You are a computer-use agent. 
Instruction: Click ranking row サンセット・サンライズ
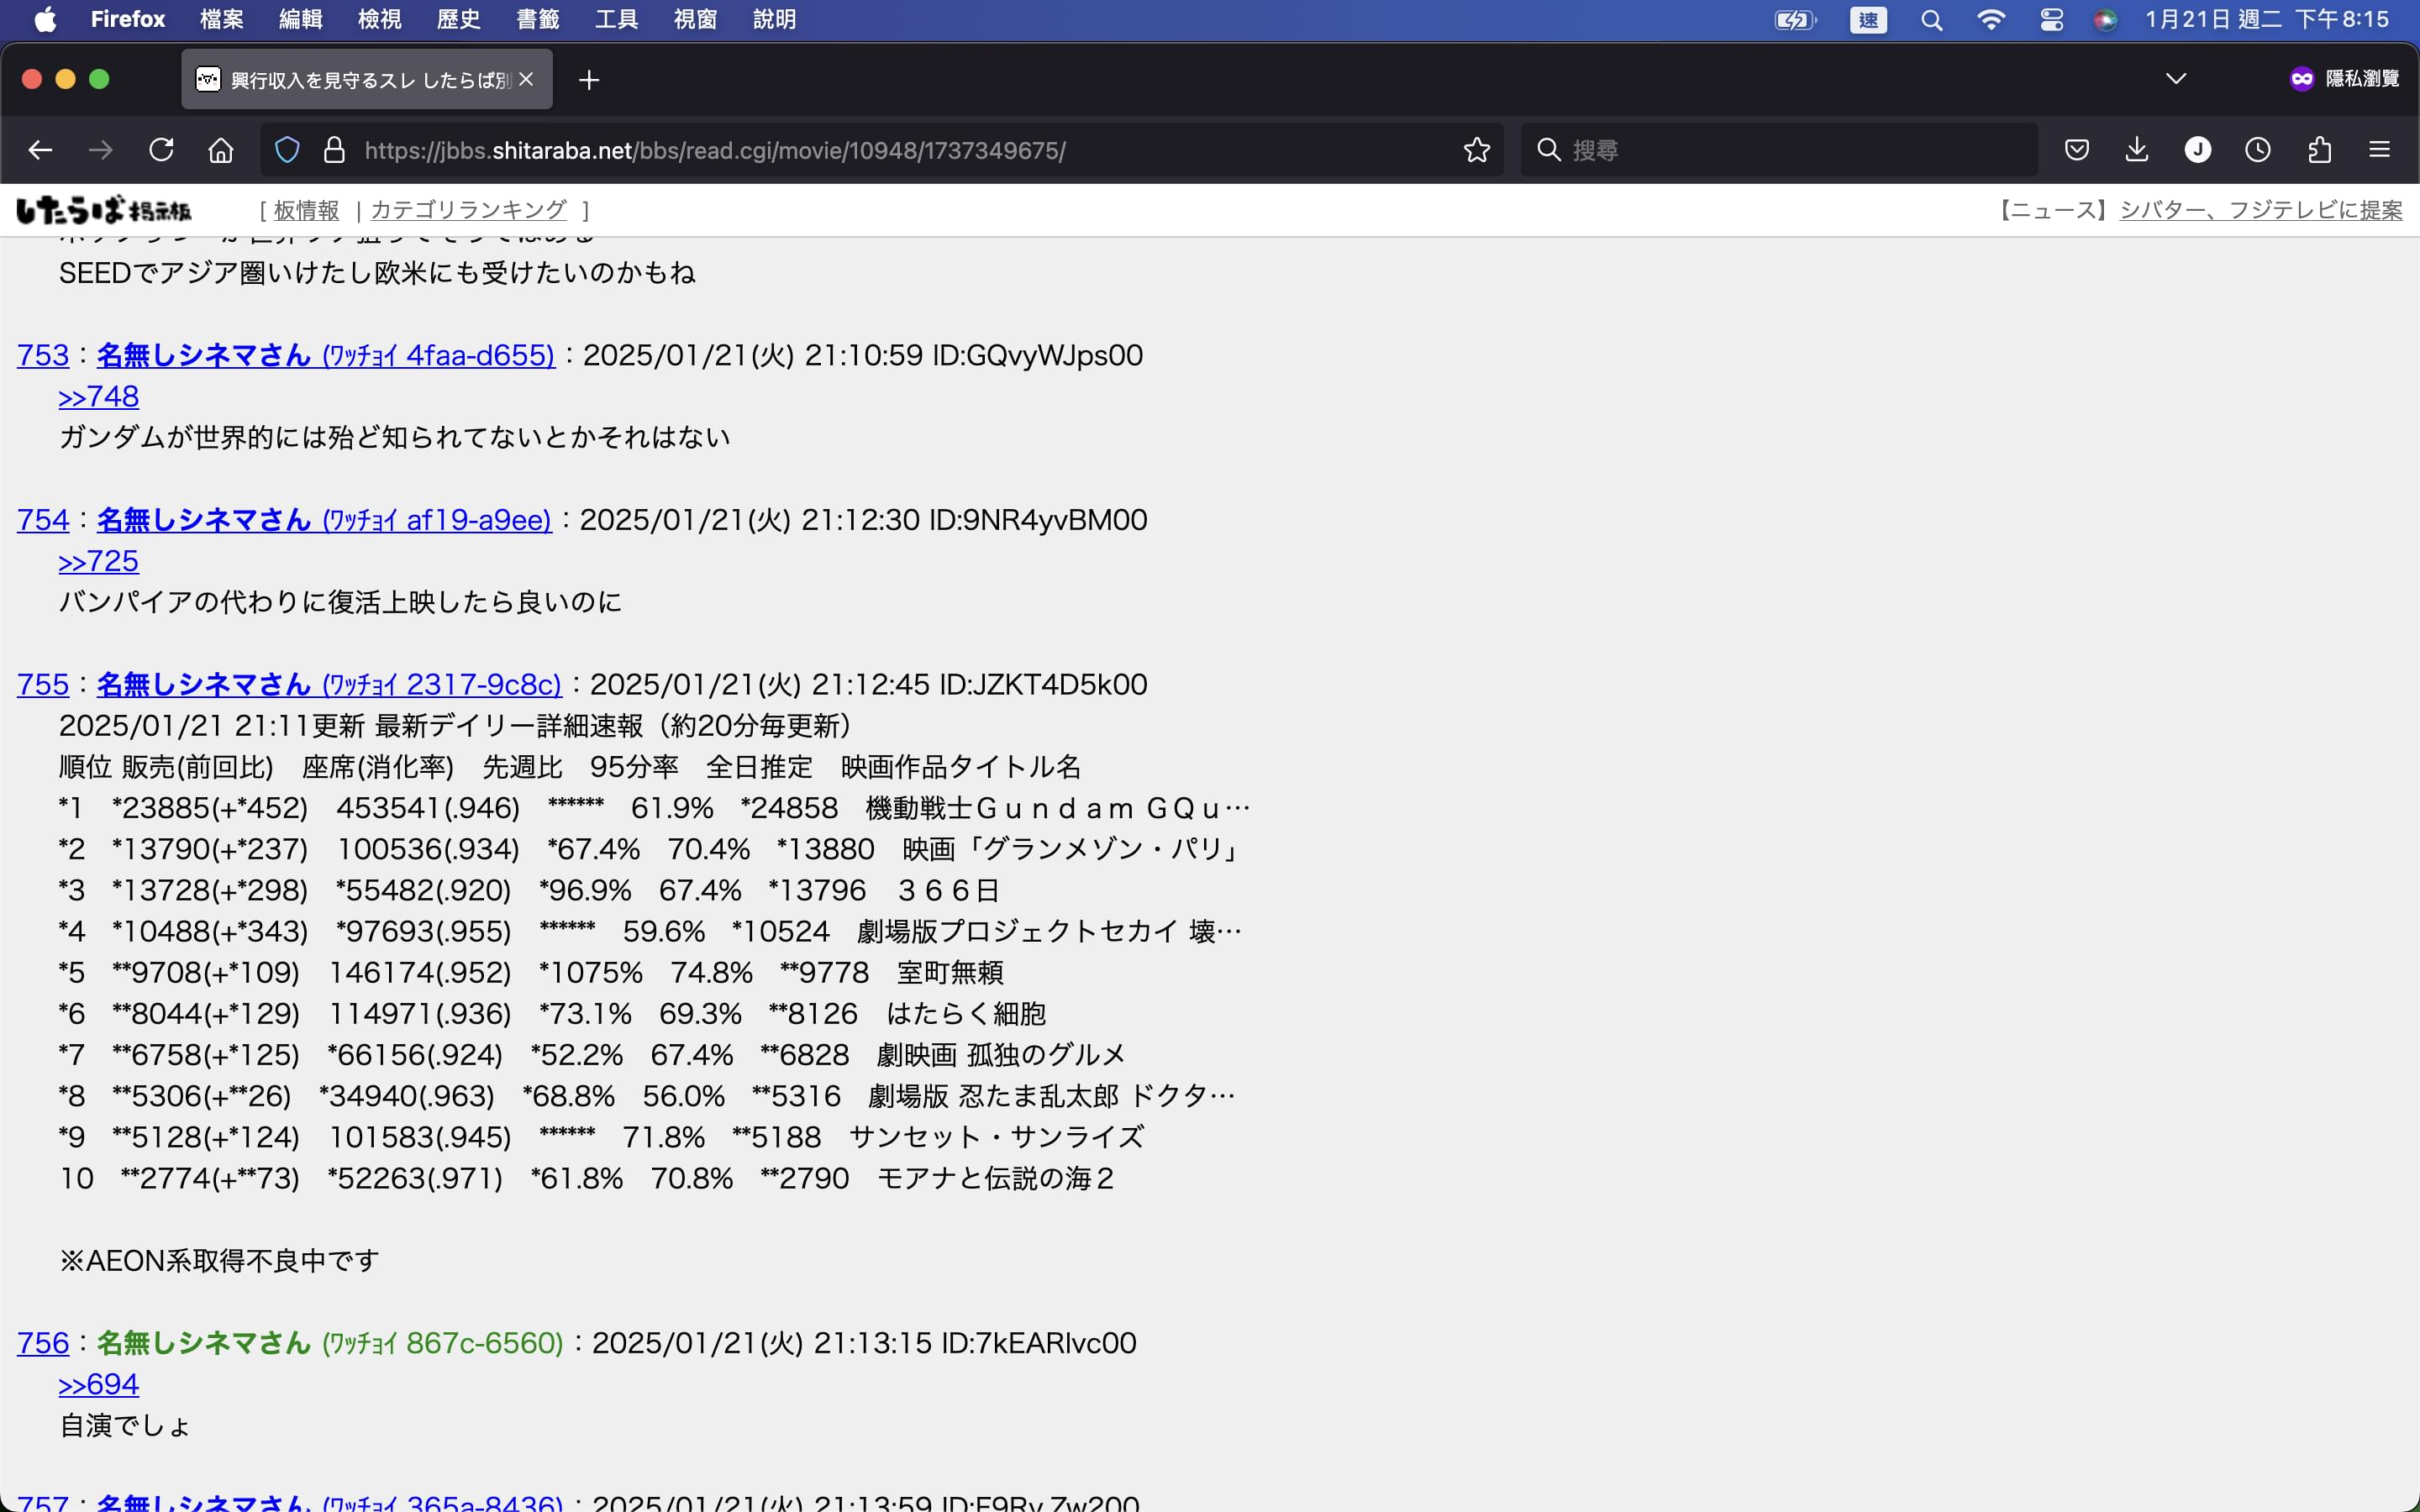click(x=601, y=1137)
